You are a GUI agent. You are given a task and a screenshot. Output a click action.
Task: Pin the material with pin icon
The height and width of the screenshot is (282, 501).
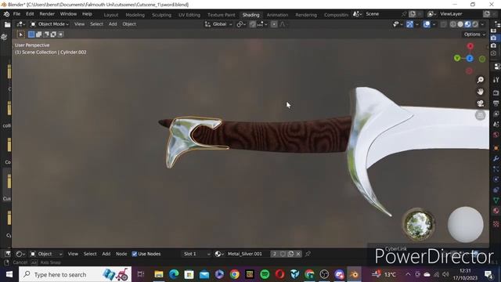tap(308, 254)
